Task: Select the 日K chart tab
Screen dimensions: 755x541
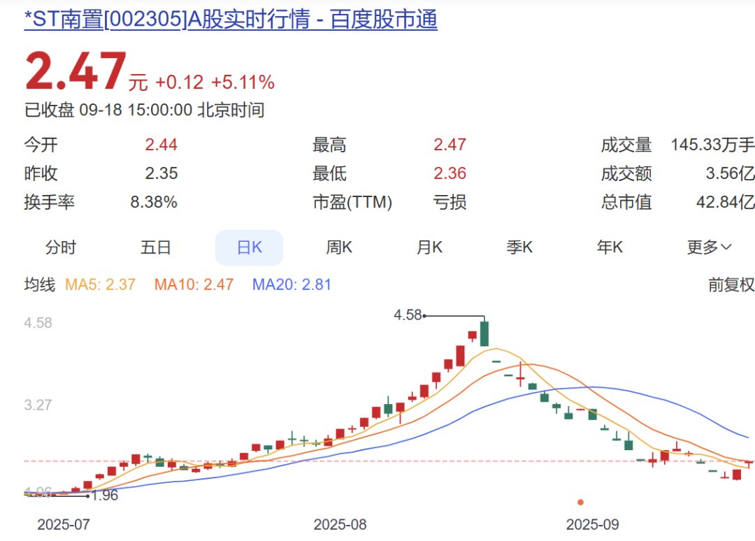Action: (x=249, y=247)
